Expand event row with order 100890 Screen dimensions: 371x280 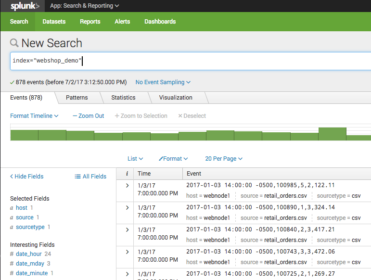click(x=127, y=207)
